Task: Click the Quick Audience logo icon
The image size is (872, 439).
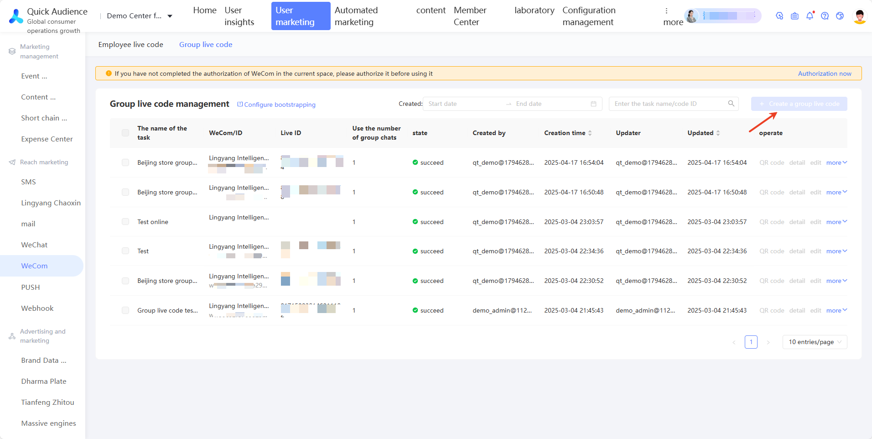Action: 16,16
